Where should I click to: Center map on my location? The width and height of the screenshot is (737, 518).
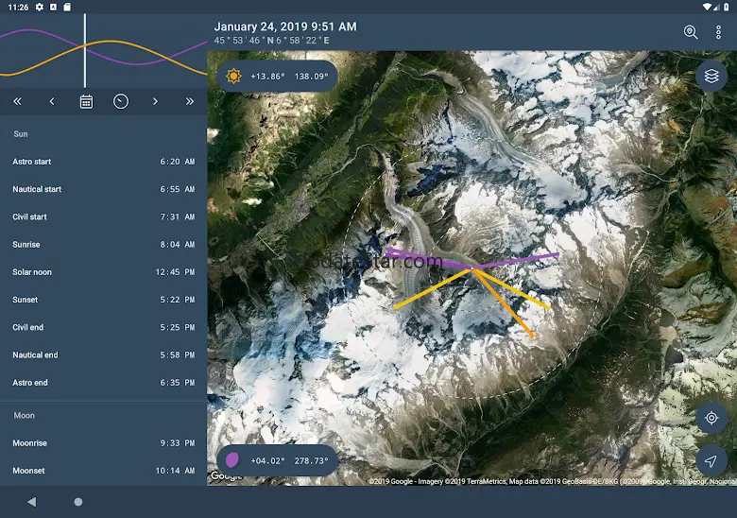point(711,418)
